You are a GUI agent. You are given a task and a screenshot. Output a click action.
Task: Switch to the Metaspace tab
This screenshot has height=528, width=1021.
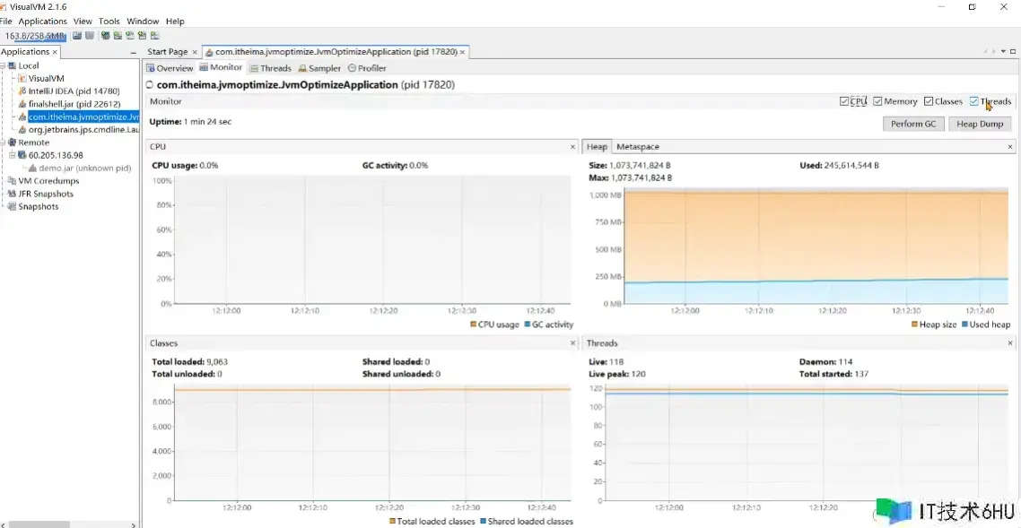[x=638, y=147]
